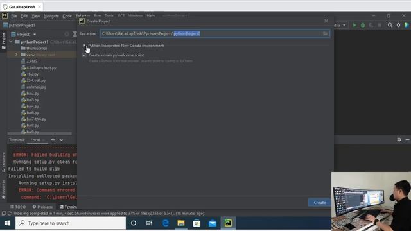Open the Problems tool window tab
411x231 pixels.
pos(42,207)
